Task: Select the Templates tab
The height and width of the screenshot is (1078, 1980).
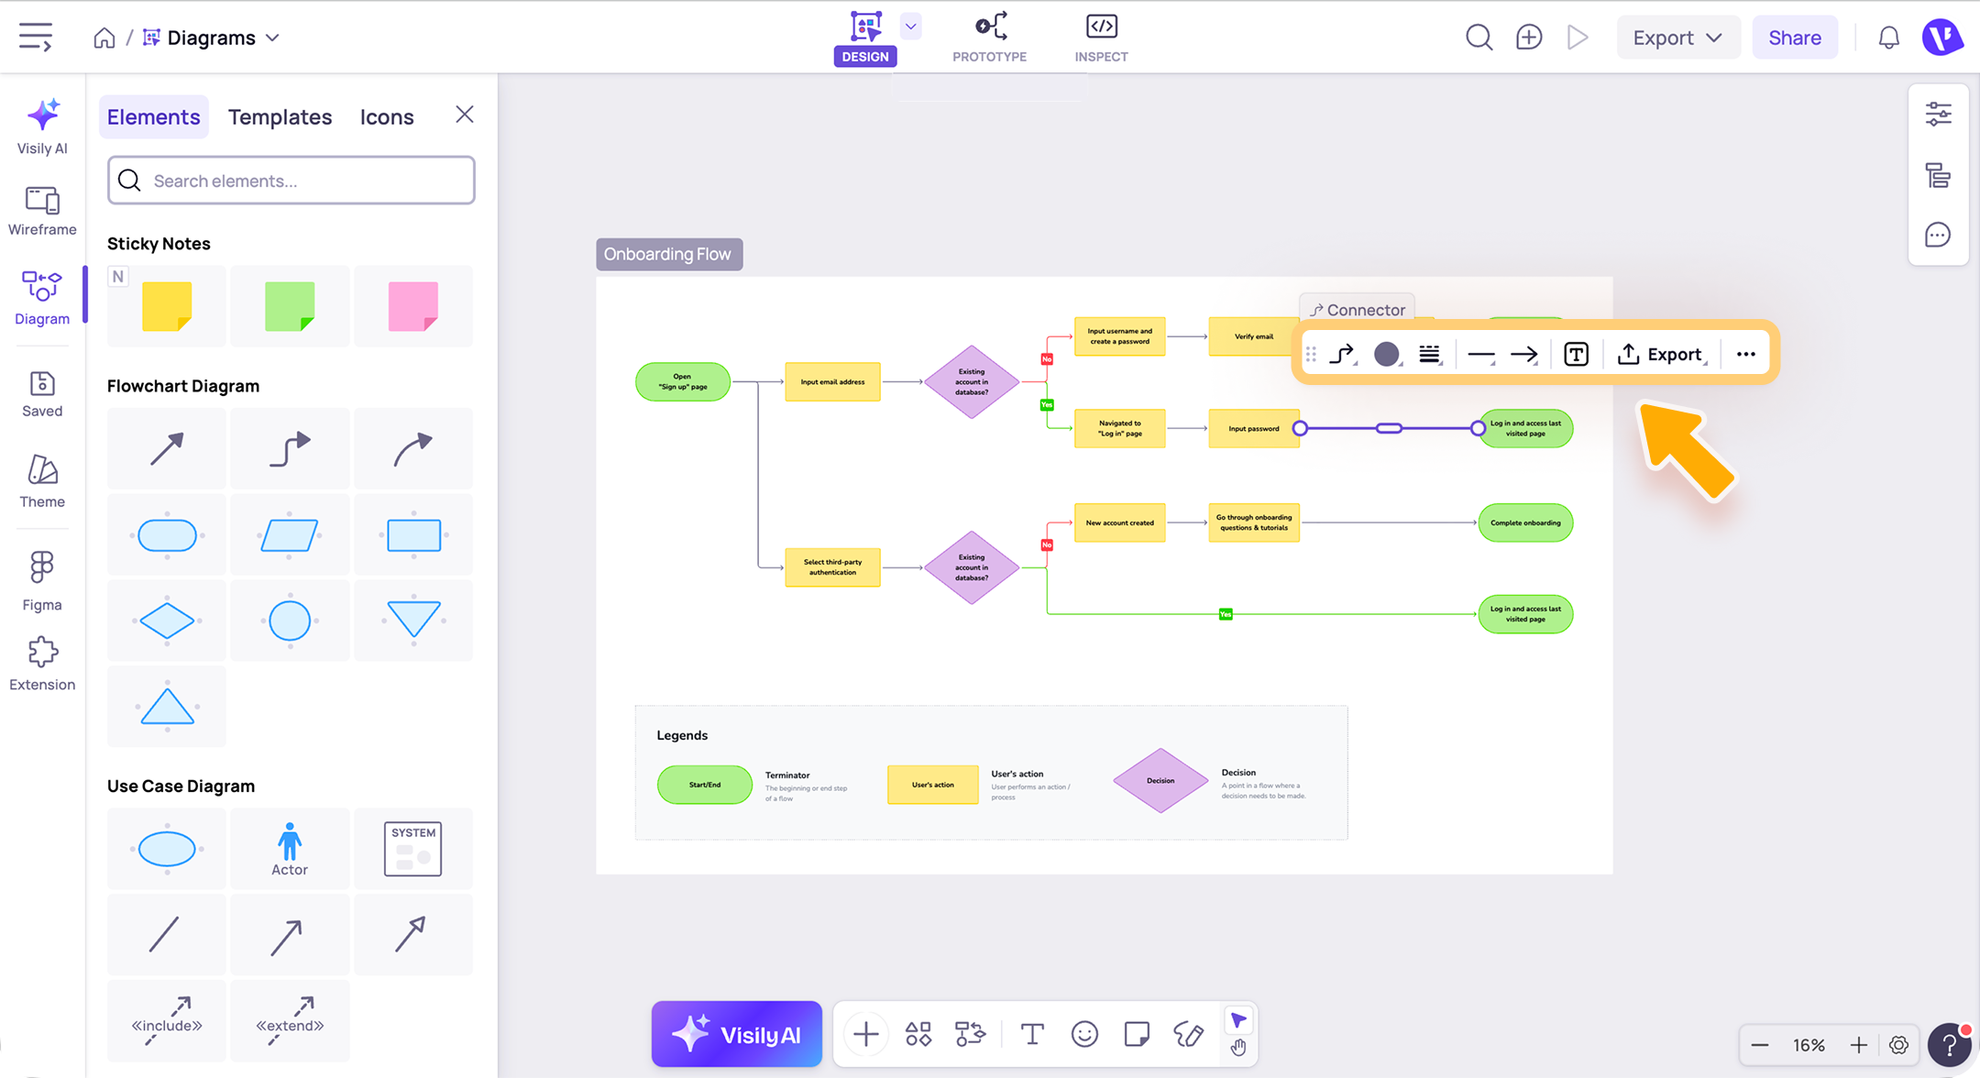Action: pyautogui.click(x=280, y=116)
